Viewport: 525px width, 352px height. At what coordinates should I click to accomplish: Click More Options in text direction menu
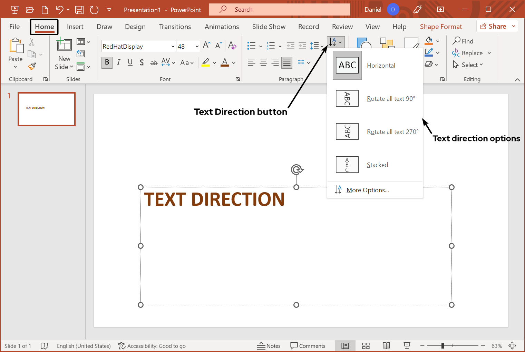coord(367,190)
